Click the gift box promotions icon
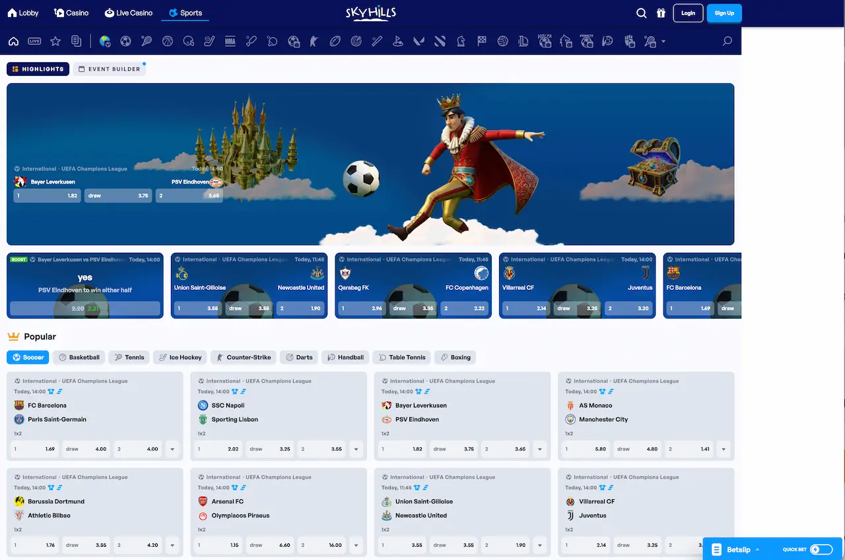 tap(661, 13)
